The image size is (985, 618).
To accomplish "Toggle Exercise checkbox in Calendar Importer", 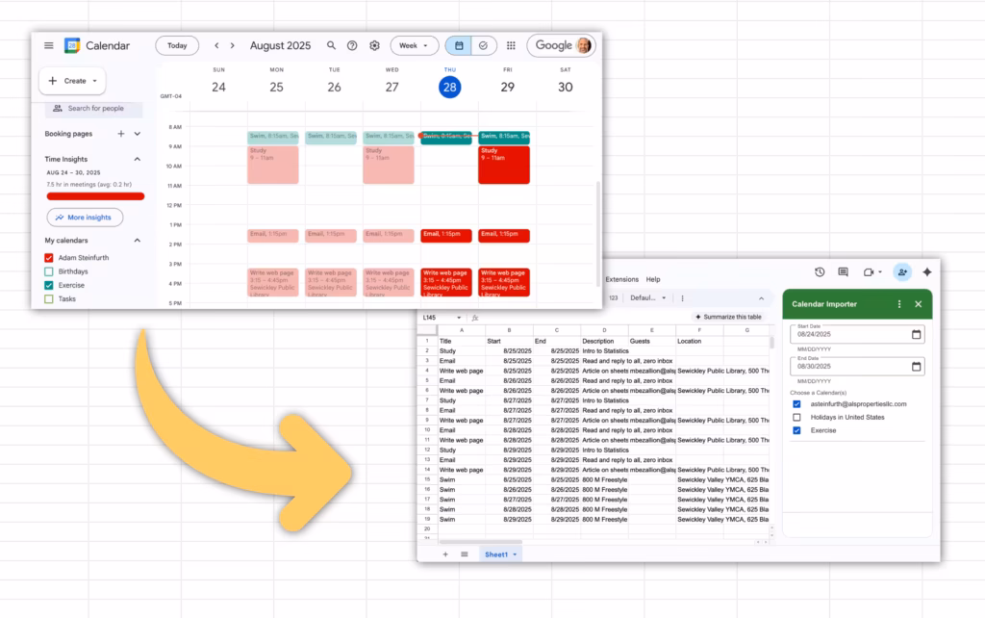I will click(796, 430).
